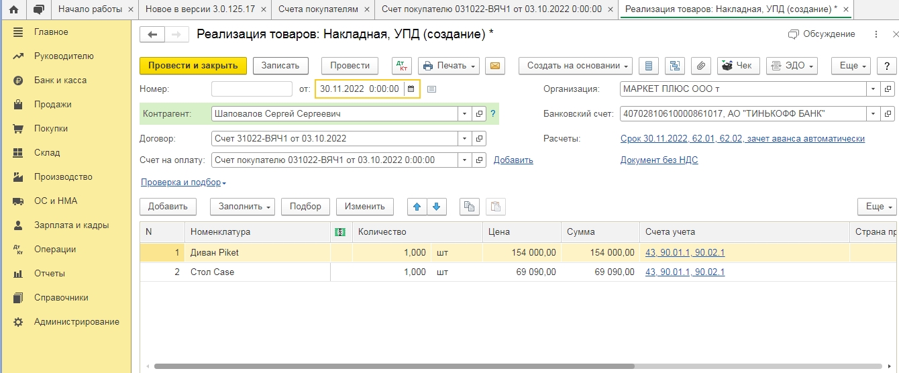
Task: Switch to Начало работы tab
Action: [x=90, y=9]
